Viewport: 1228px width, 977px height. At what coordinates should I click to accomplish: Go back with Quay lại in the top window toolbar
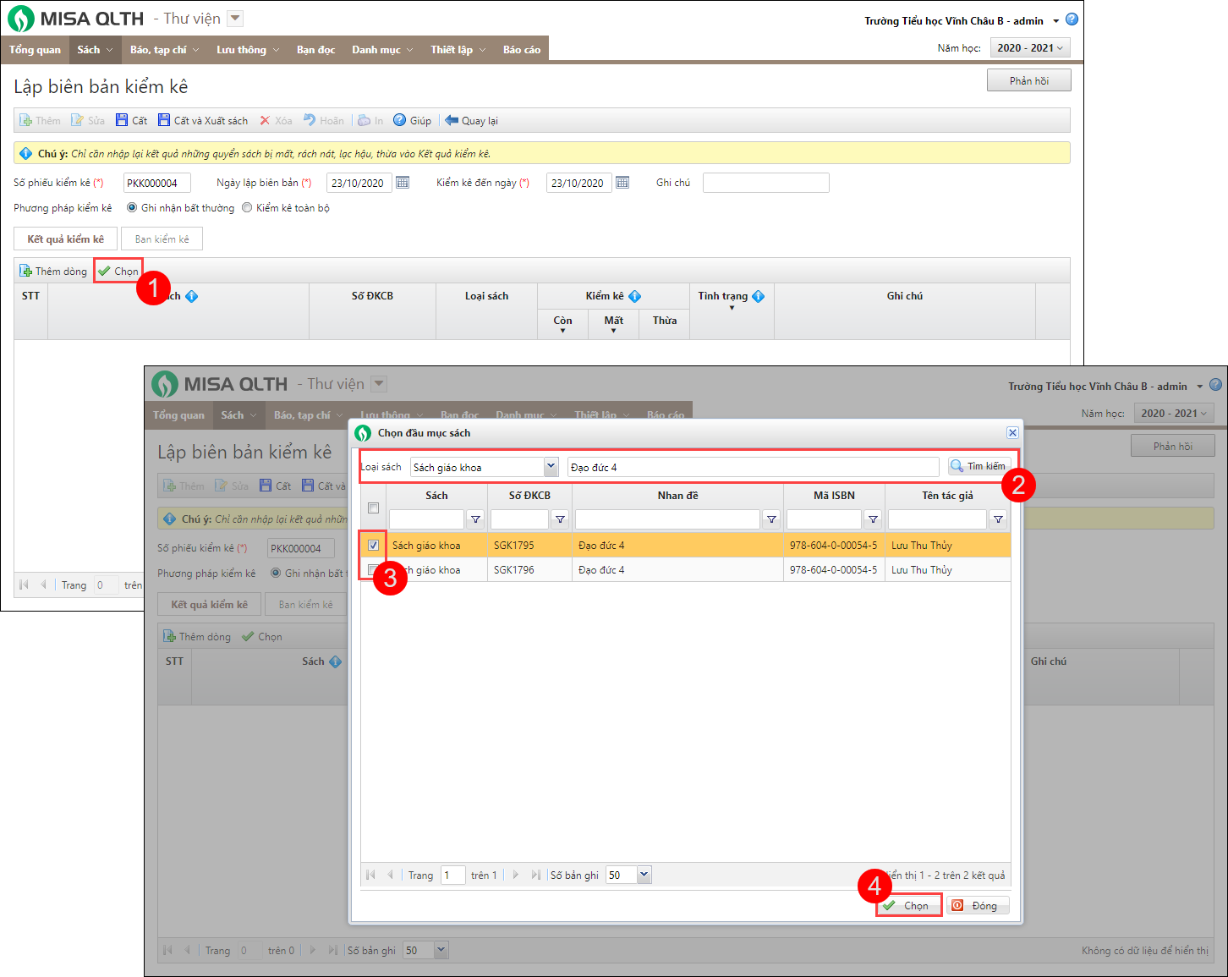point(472,120)
